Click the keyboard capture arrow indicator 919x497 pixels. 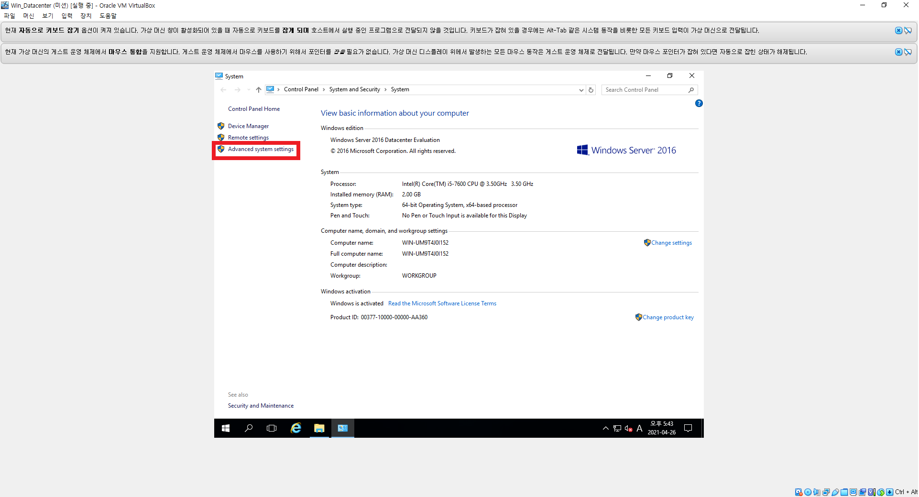[x=889, y=492]
